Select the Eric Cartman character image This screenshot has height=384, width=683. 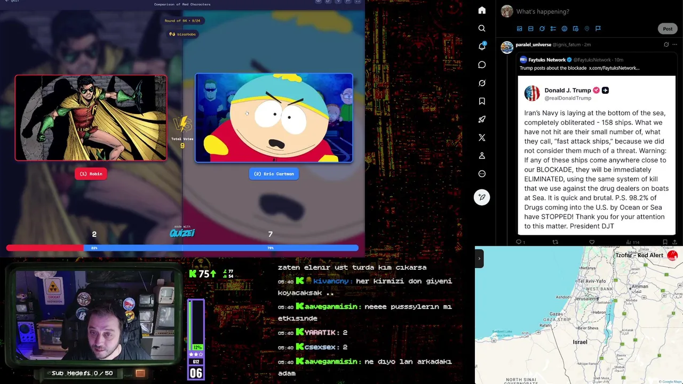274,118
